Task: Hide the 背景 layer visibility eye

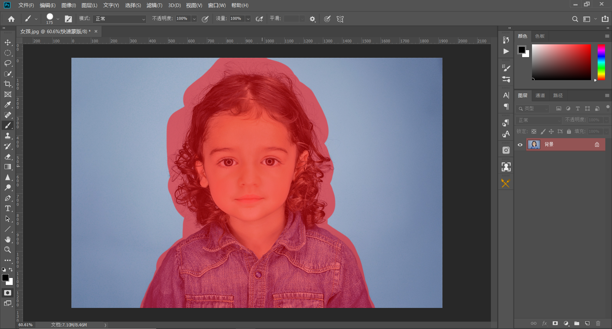Action: (520, 145)
